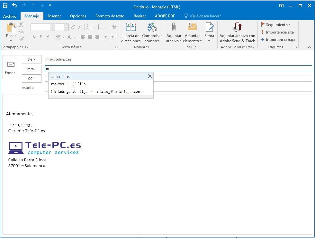The height and width of the screenshot is (238, 315).
Task: Open the ADOBE PDF tab
Action: pos(165,16)
